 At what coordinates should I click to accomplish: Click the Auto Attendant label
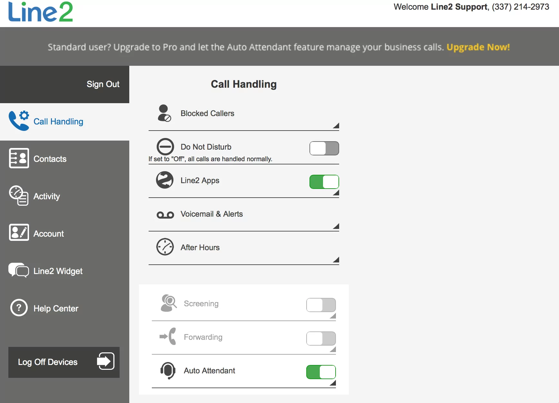(209, 371)
